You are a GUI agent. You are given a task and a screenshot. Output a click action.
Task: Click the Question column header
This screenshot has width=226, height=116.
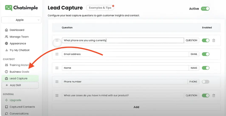point(67,27)
